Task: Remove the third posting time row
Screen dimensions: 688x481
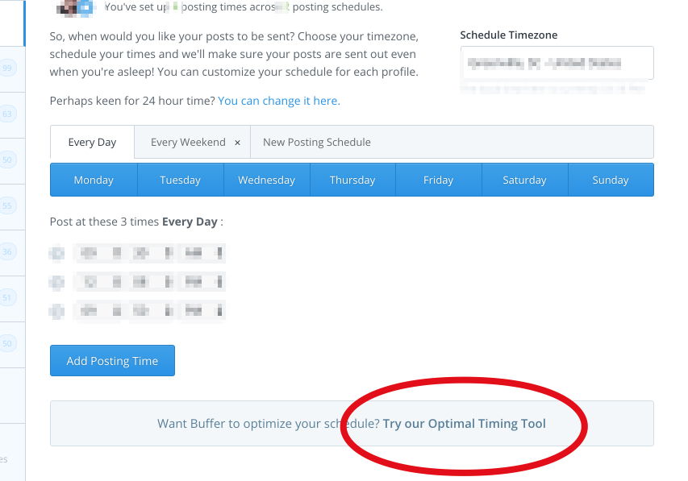Action: (x=56, y=311)
